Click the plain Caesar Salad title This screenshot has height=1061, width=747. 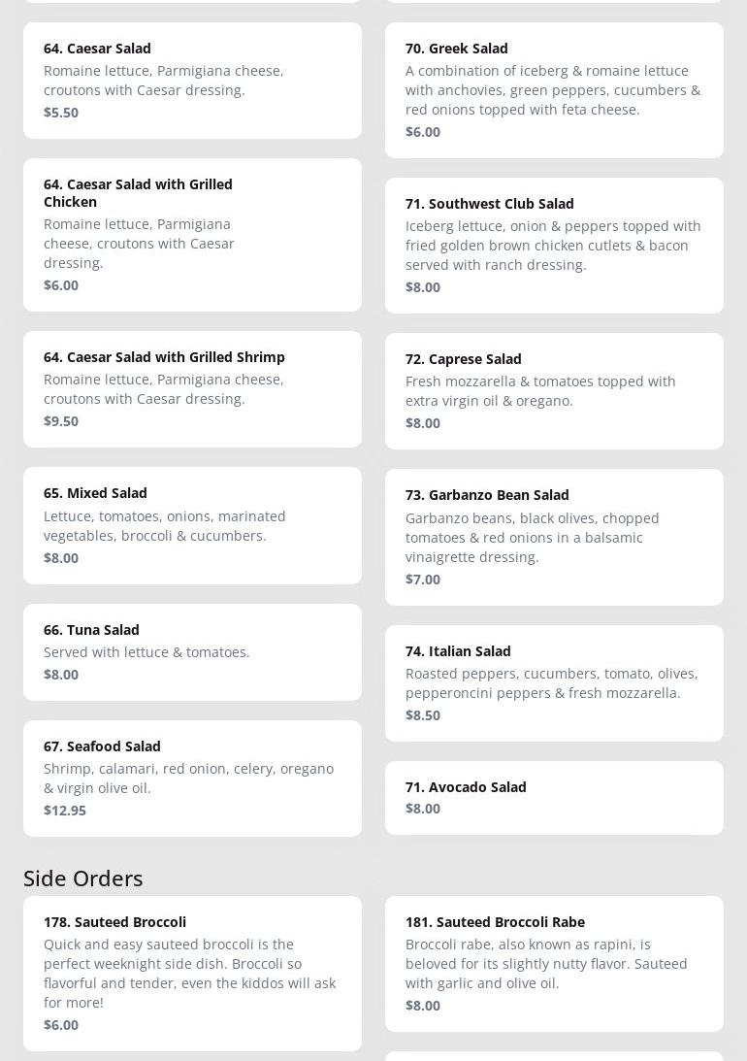click(x=97, y=49)
